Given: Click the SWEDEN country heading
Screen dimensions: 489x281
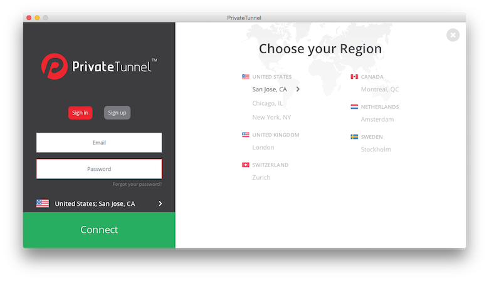Looking at the screenshot, I should [372, 137].
